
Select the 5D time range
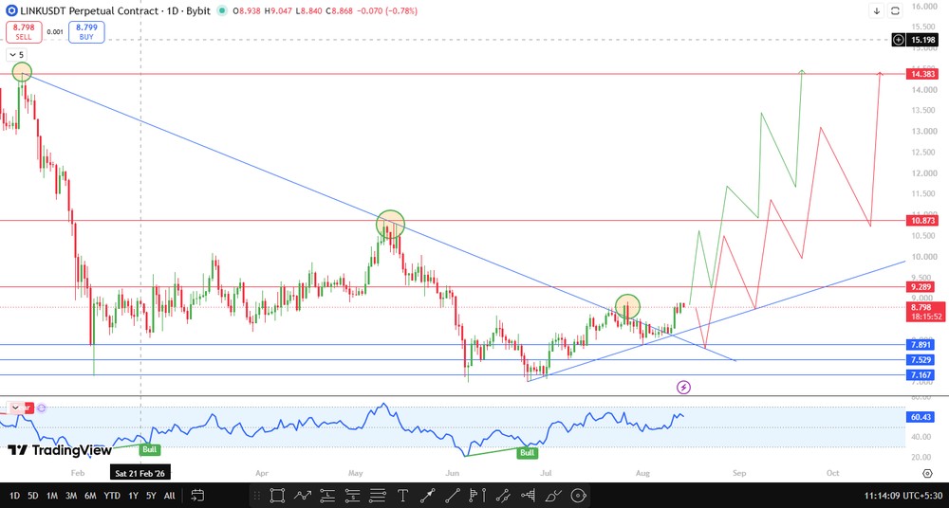click(x=33, y=496)
